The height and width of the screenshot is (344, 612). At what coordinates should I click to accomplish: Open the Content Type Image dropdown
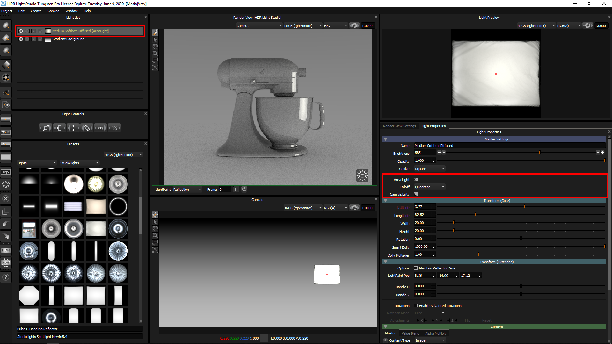pos(430,341)
